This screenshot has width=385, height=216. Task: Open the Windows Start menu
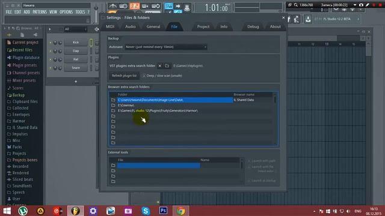(x=7, y=211)
